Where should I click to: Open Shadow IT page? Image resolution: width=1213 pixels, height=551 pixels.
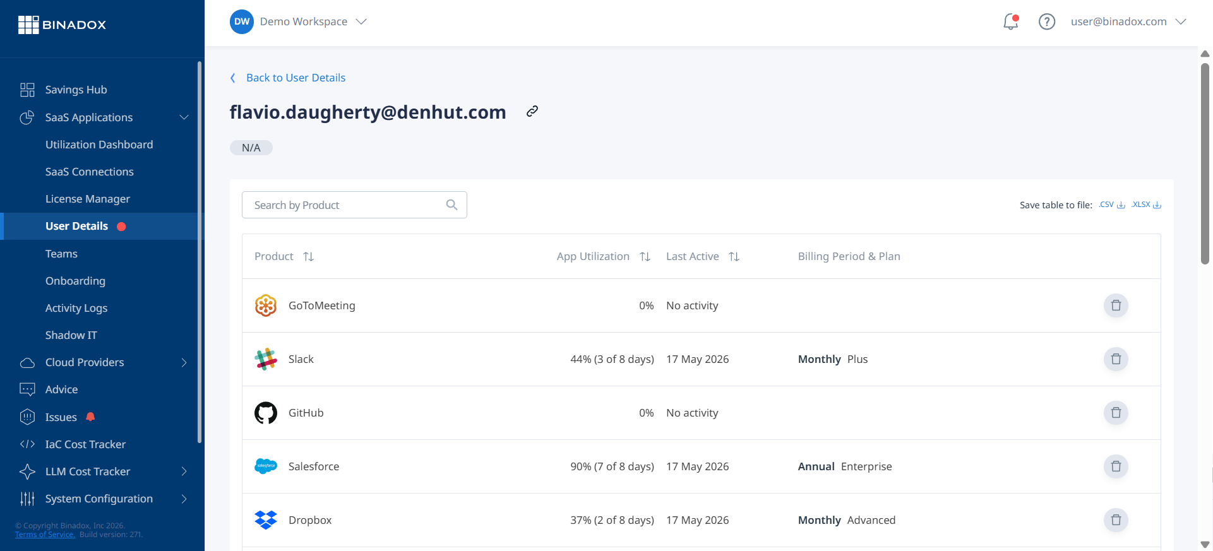point(71,335)
